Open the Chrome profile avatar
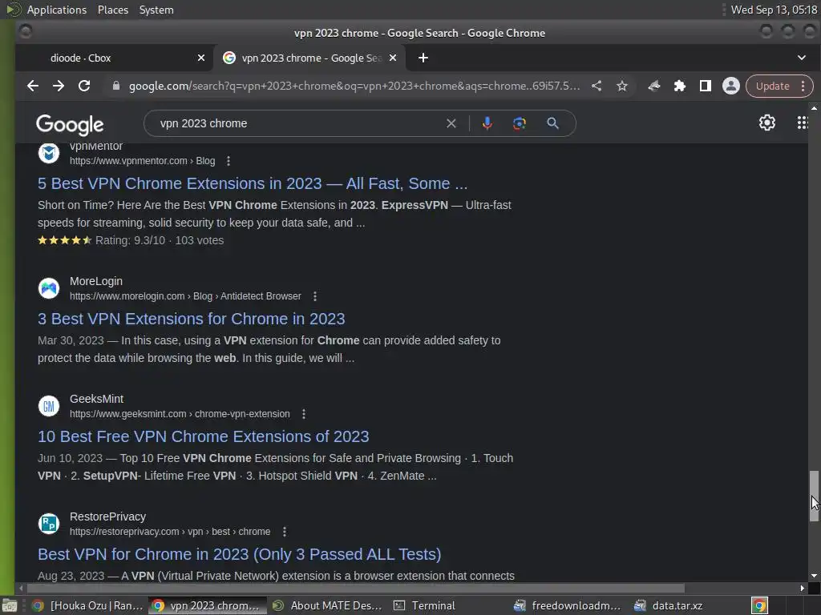821x615 pixels. pyautogui.click(x=731, y=86)
